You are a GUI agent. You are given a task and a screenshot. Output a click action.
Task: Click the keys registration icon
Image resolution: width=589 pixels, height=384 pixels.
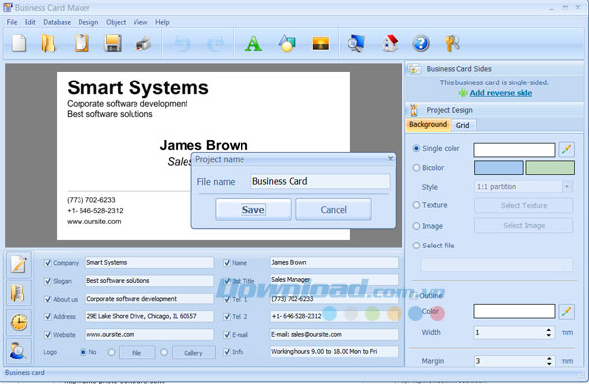click(453, 43)
